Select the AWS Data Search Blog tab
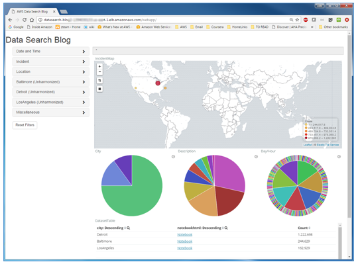The height and width of the screenshot is (264, 358). point(32,11)
